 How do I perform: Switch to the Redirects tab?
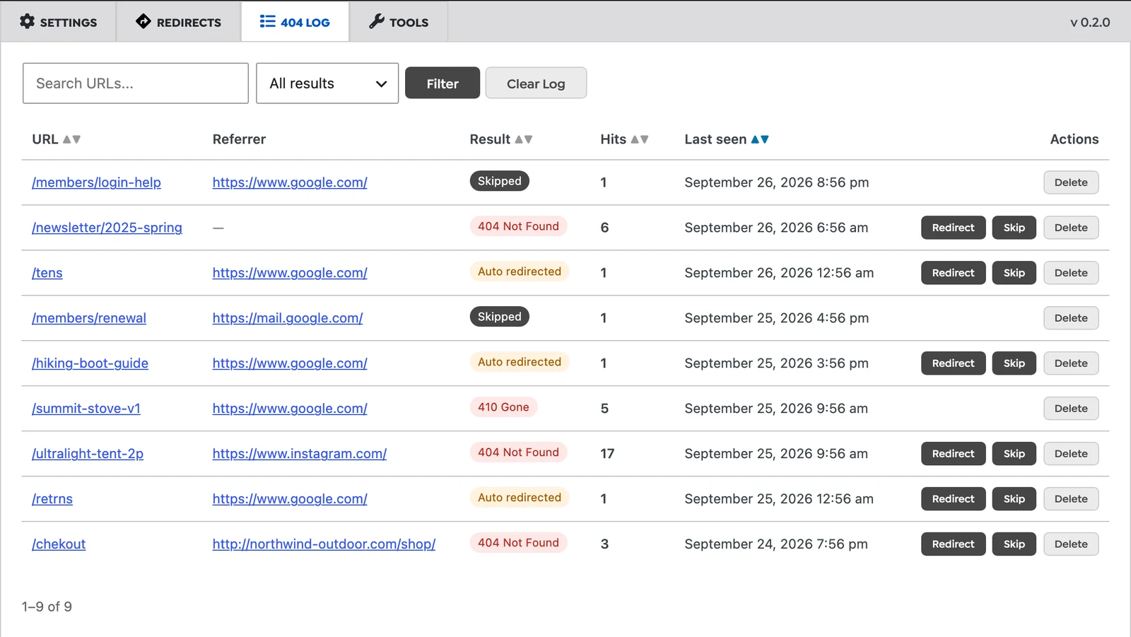pos(178,22)
